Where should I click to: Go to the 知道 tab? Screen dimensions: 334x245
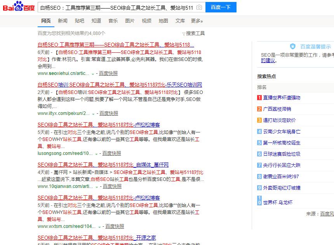(x=96, y=21)
